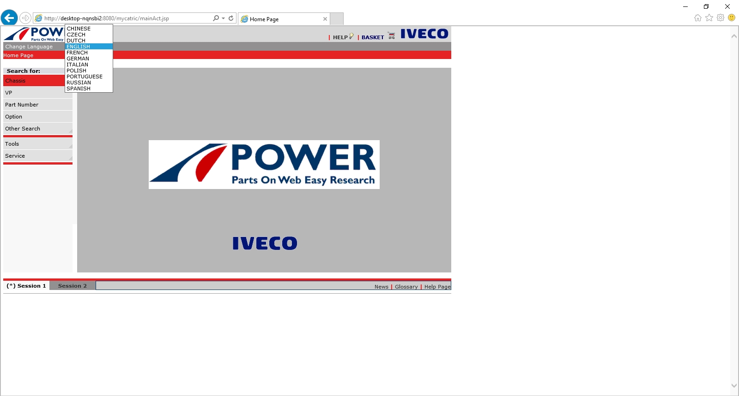Expand the Tools menu
The image size is (739, 396).
[38, 144]
